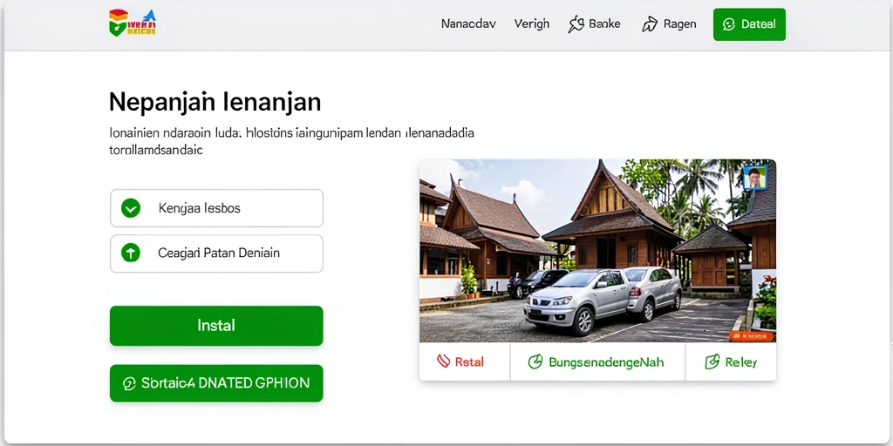The height and width of the screenshot is (446, 893).
Task: Click the icon in the Sbrtaic4 button
Action: pyautogui.click(x=129, y=383)
